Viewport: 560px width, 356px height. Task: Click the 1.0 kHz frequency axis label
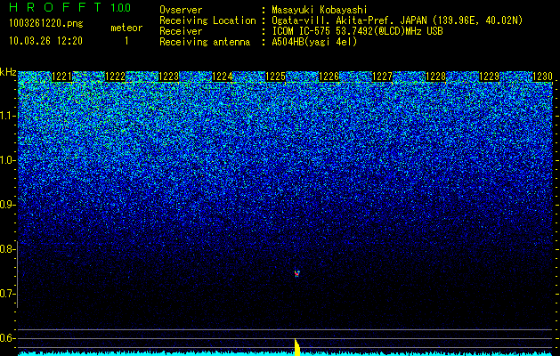tap(8, 160)
